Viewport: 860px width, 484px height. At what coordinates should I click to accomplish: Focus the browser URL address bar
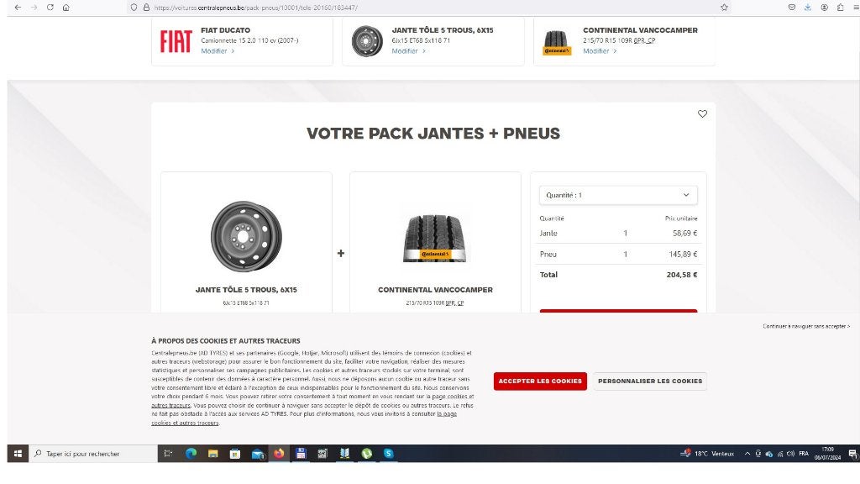(x=427, y=8)
